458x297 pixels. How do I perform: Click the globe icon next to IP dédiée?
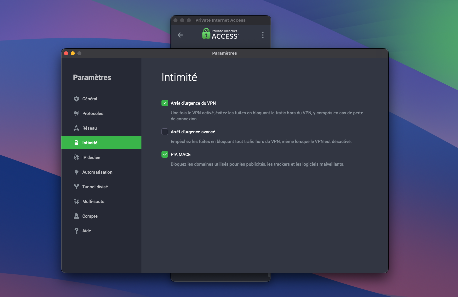(76, 157)
